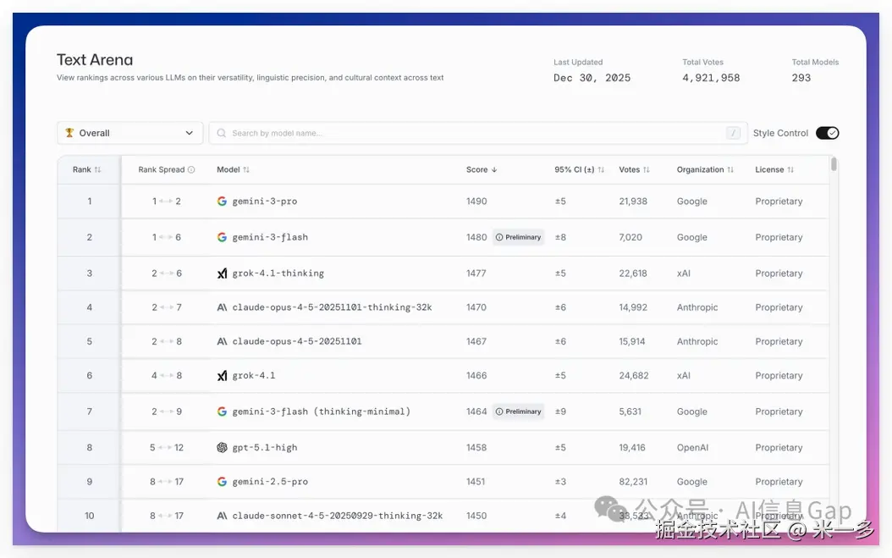
Task: Click the Text Arena heading
Action: pyautogui.click(x=95, y=60)
